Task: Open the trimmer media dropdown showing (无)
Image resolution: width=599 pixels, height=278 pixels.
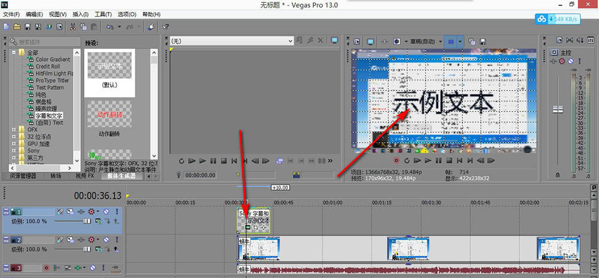Action: point(231,41)
